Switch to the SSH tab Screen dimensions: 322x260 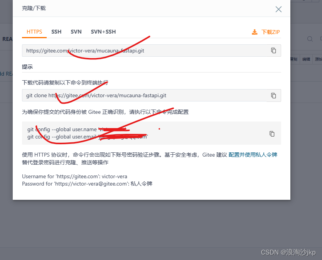click(56, 32)
